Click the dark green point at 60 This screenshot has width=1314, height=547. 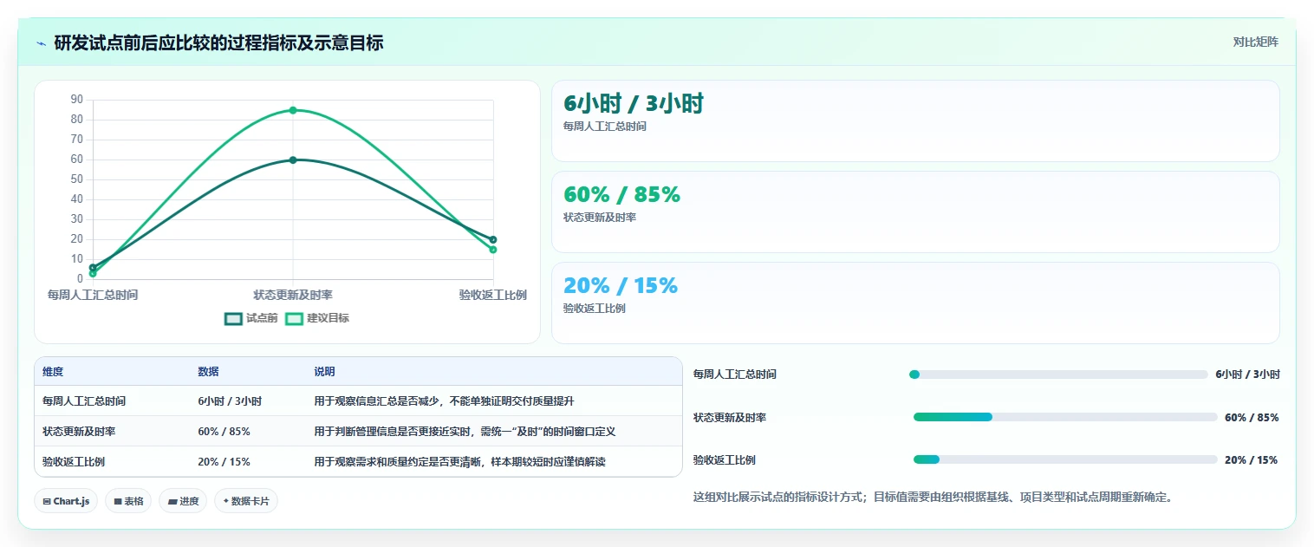coord(293,160)
